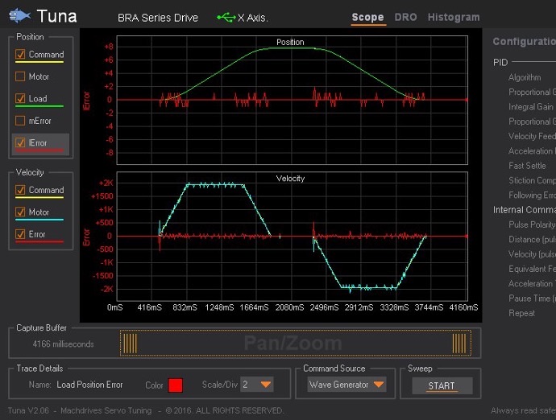Click the PID section header
The width and height of the screenshot is (556, 420).
click(500, 62)
